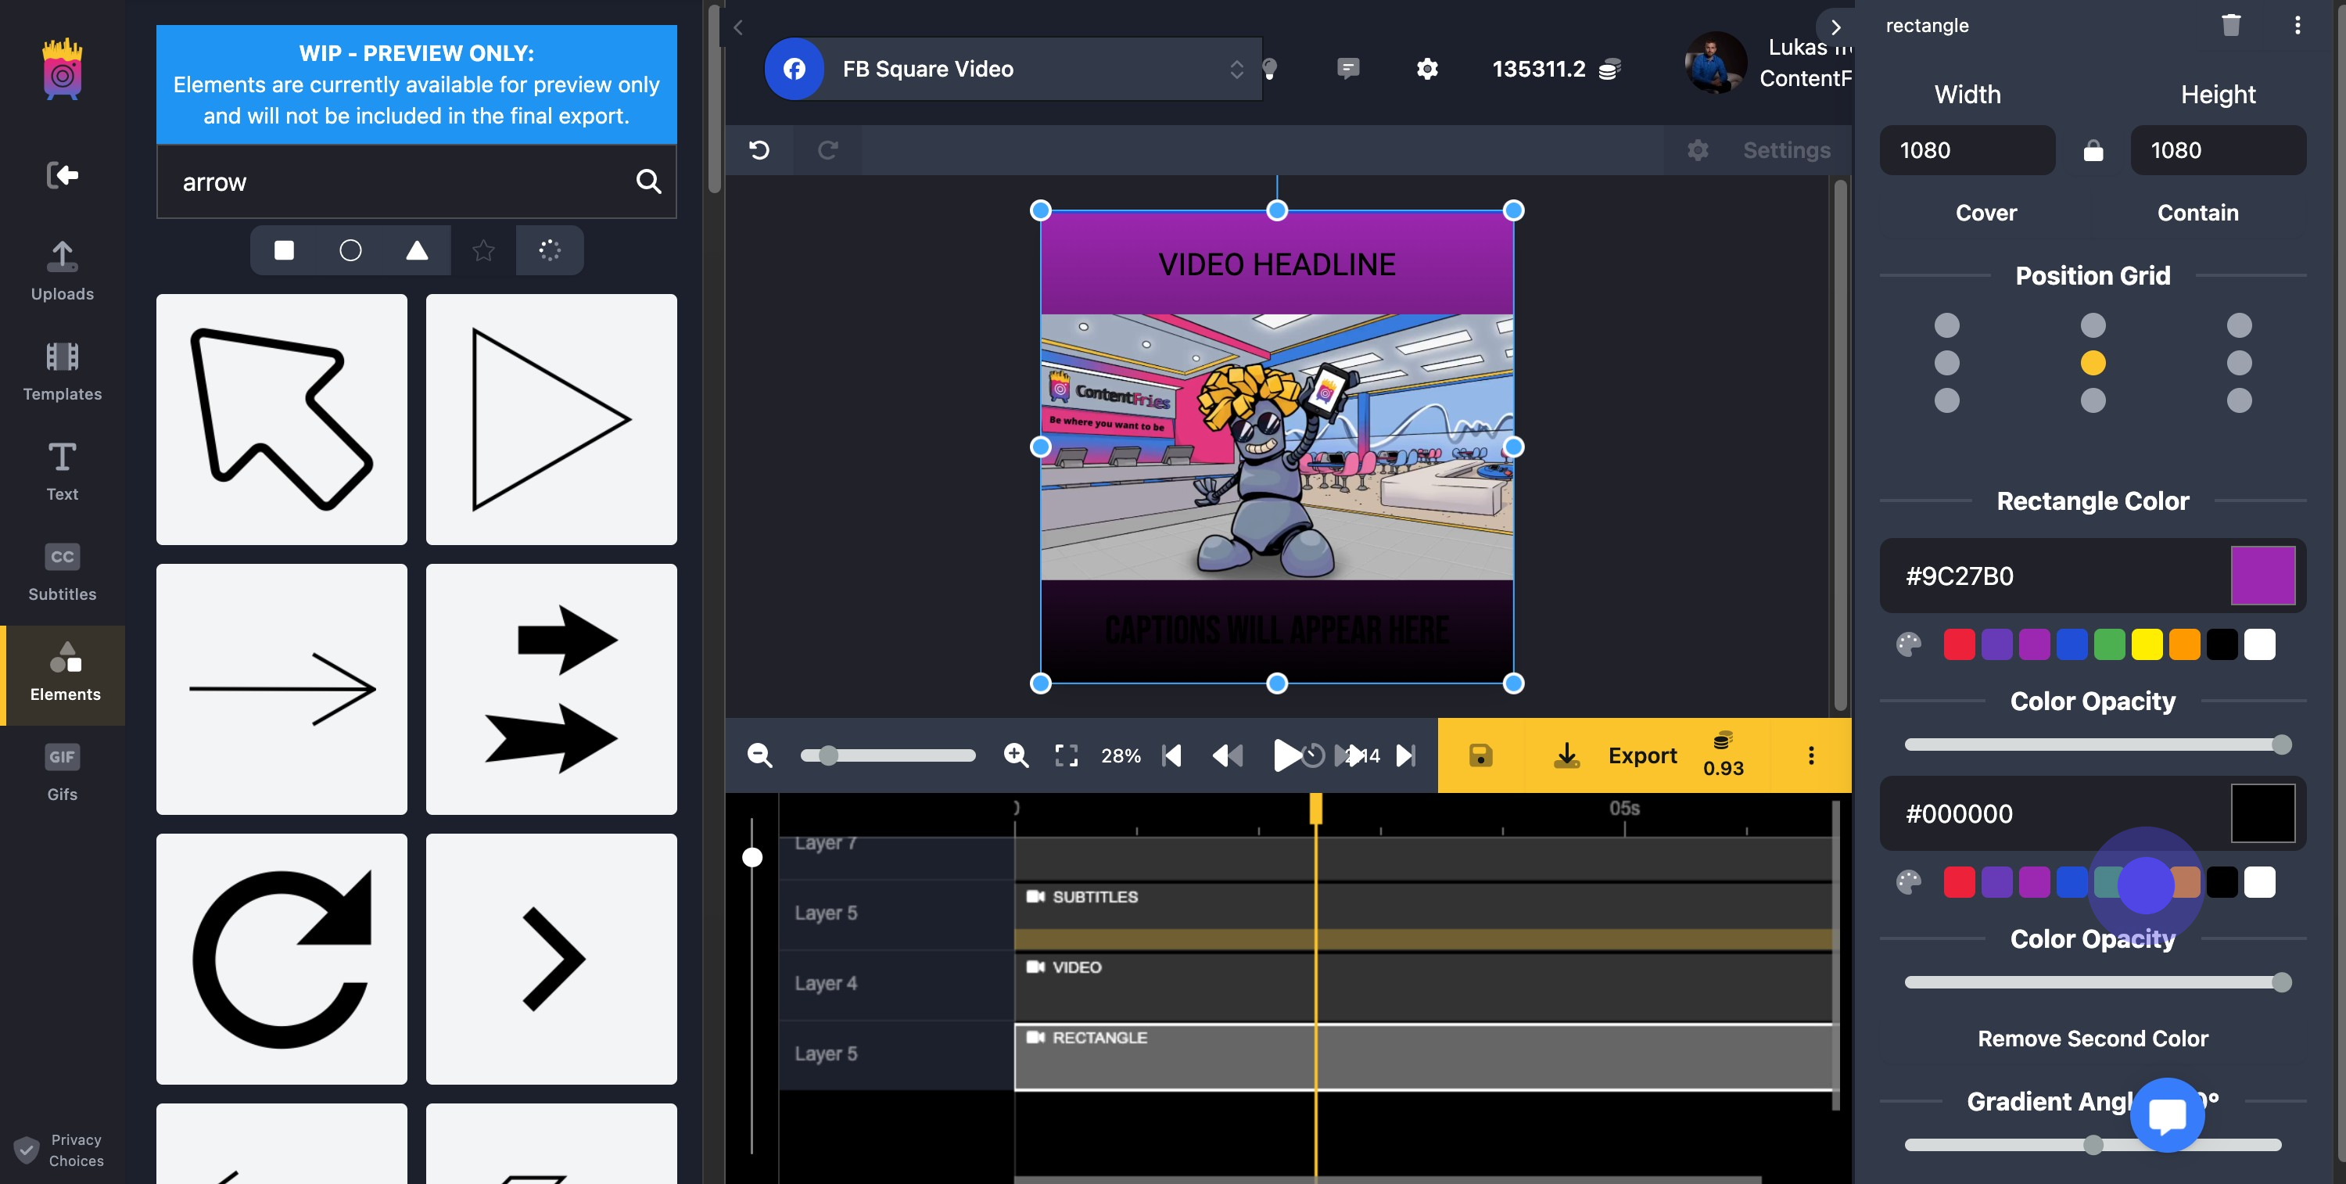Screen dimensions: 2346x1184
Task: Click the save disk icon
Action: pos(1480,755)
